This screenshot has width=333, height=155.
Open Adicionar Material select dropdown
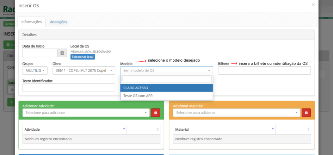236,113
